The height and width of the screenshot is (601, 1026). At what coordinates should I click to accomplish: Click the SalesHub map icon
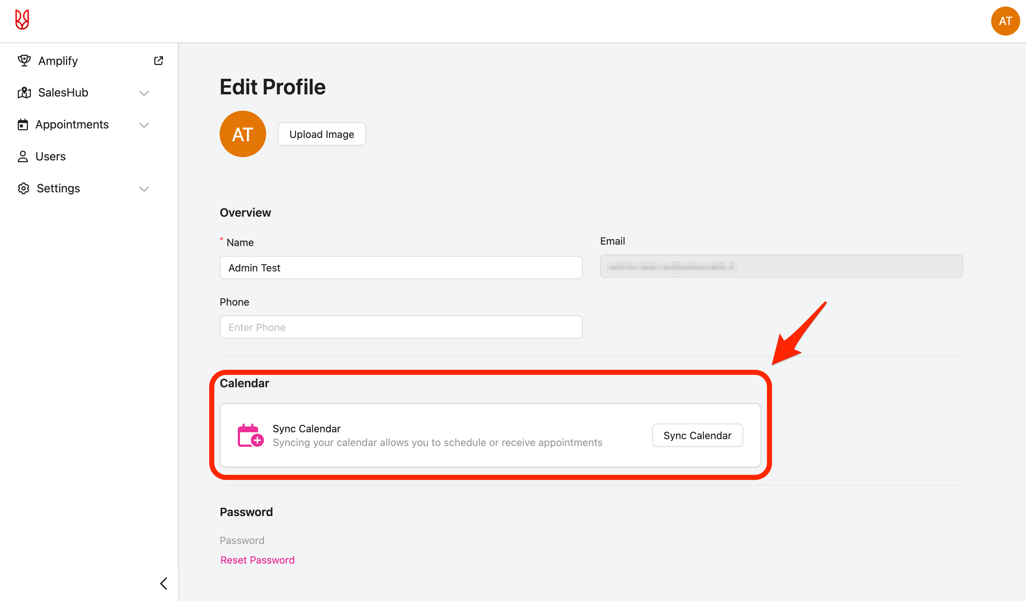(24, 93)
